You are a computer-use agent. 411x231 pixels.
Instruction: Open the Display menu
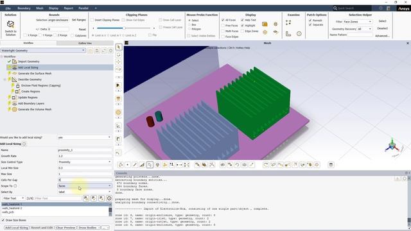click(53, 8)
